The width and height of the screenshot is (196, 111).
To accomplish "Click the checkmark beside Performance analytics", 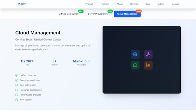I will click(x=17, y=95).
